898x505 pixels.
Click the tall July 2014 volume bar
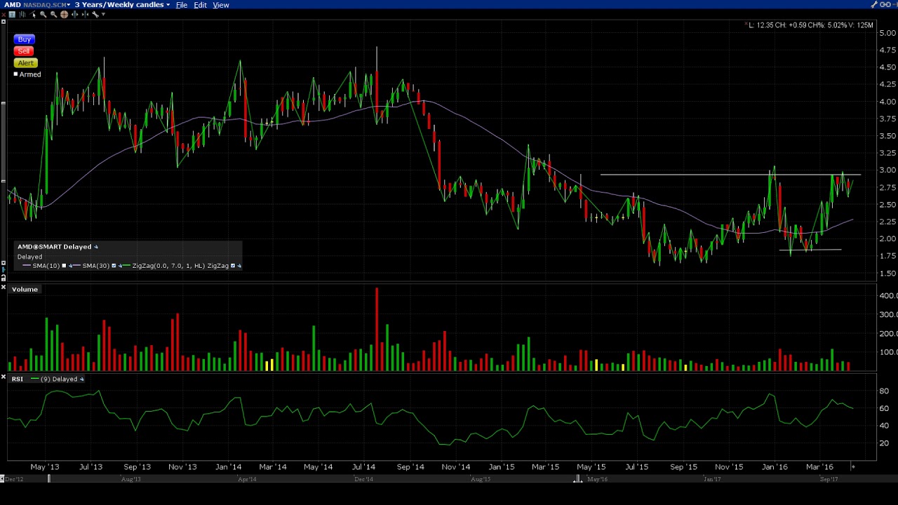pyautogui.click(x=377, y=329)
